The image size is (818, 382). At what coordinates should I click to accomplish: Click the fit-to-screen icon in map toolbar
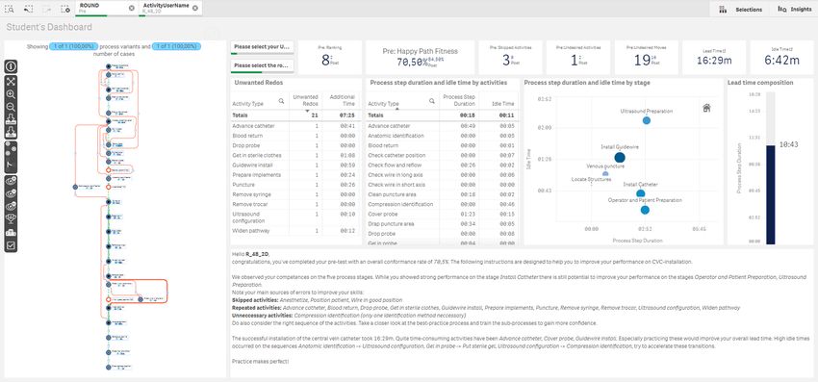click(x=11, y=81)
